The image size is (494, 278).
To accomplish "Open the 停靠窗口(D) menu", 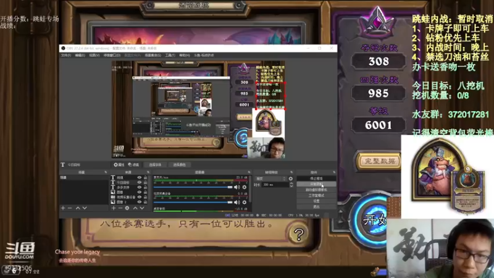I will pos(112,56).
